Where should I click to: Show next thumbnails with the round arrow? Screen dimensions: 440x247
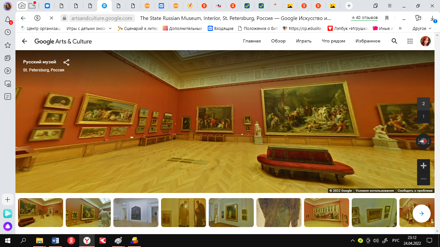pyautogui.click(x=422, y=213)
